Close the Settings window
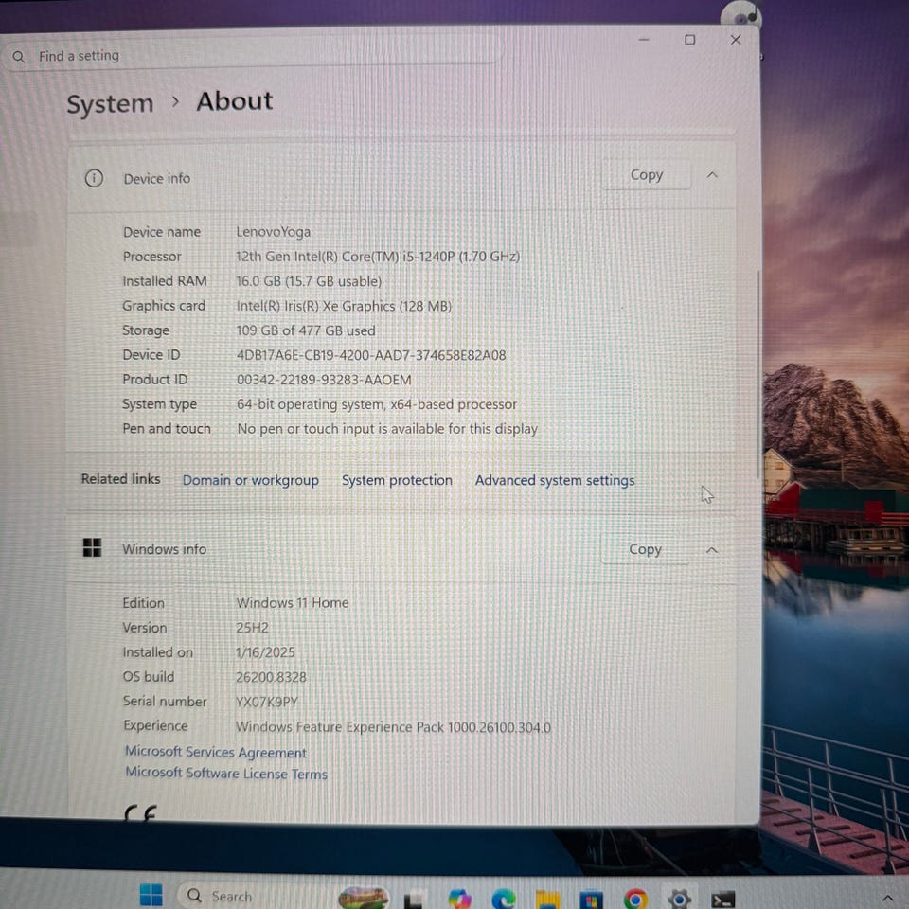The image size is (909, 909). point(736,40)
